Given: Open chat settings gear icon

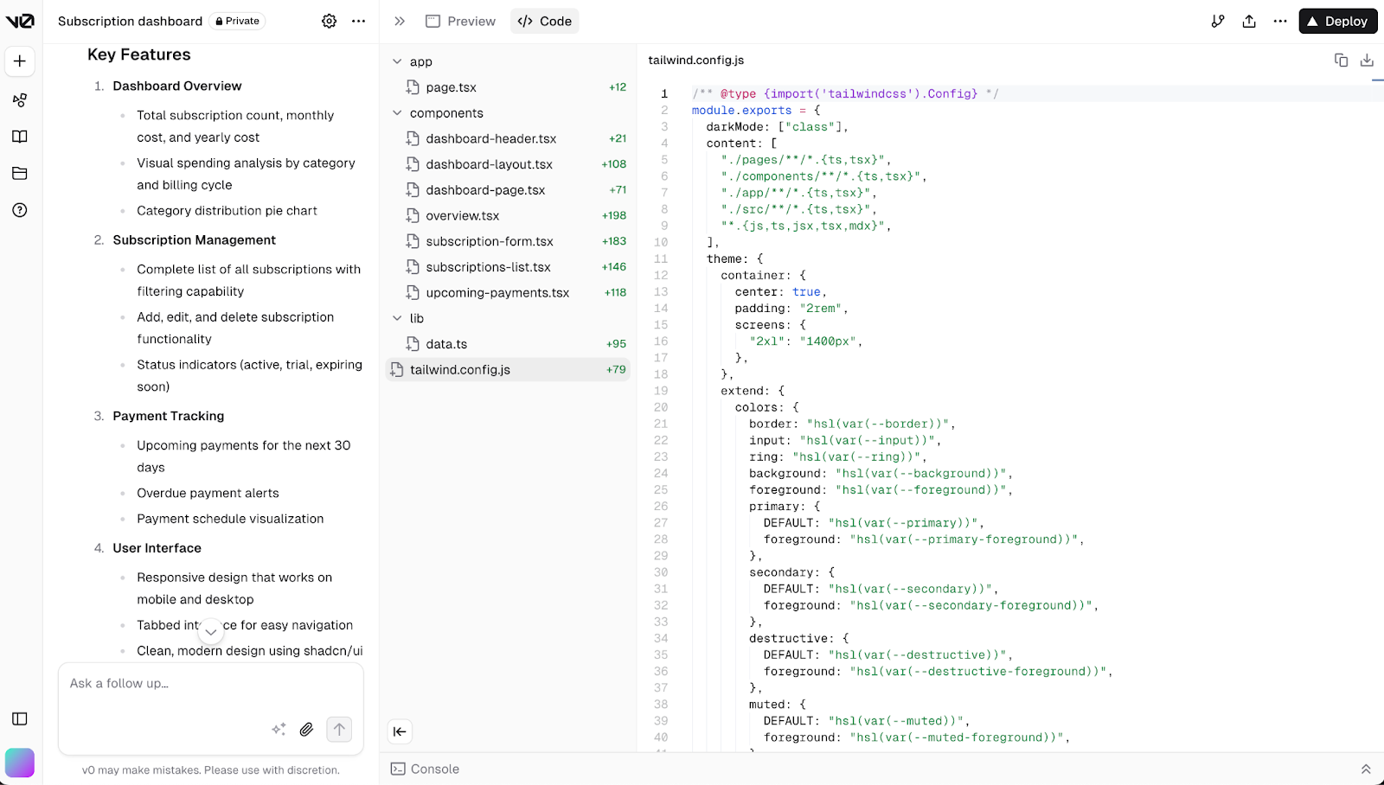Looking at the screenshot, I should [x=330, y=22].
